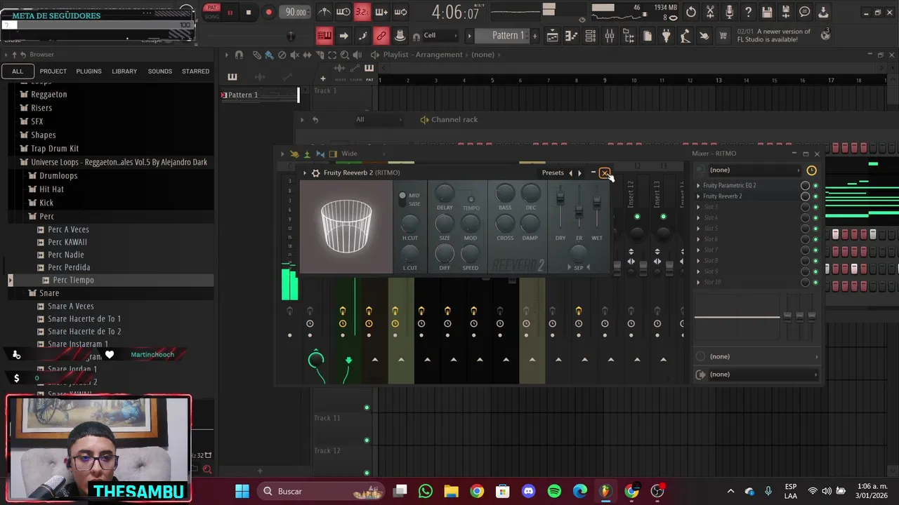Click the audio editor scissors icon

(x=710, y=12)
